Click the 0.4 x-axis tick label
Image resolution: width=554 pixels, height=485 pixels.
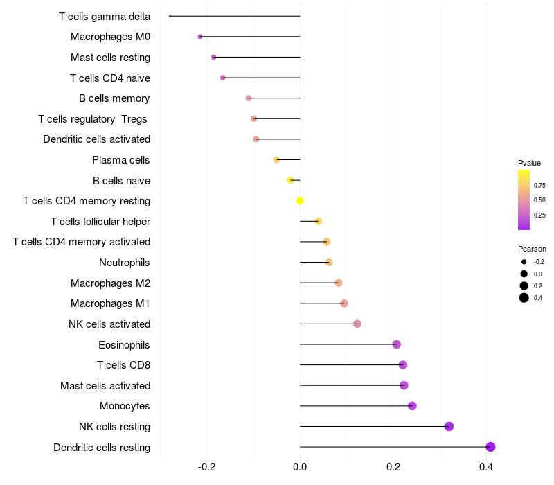486,467
